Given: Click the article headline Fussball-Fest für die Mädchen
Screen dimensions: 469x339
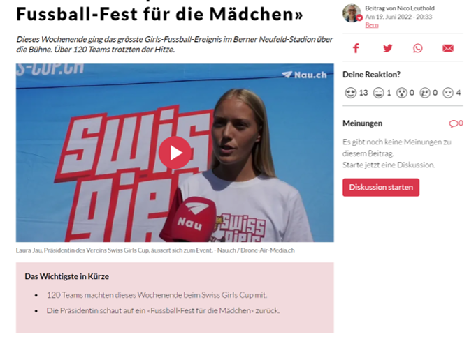Looking at the screenshot, I should coord(159,14).
